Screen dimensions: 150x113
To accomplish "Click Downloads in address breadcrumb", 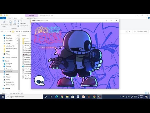I will 26,32.
